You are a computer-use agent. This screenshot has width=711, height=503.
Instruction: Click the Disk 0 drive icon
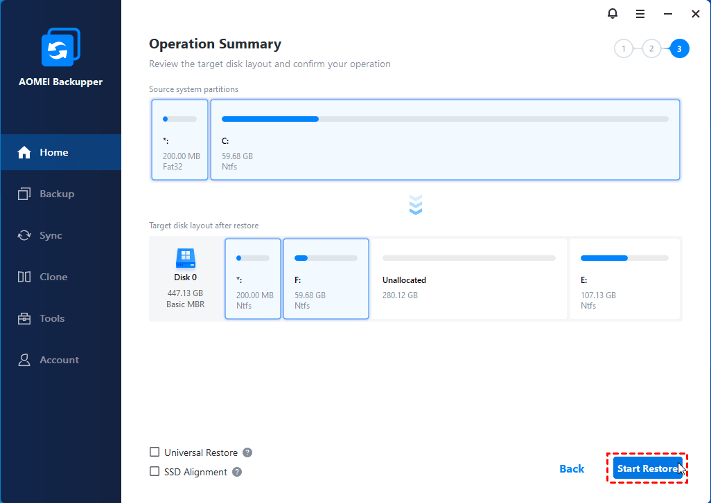[186, 259]
